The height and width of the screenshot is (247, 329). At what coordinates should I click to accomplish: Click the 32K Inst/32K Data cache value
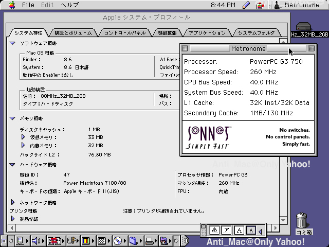click(x=280, y=103)
